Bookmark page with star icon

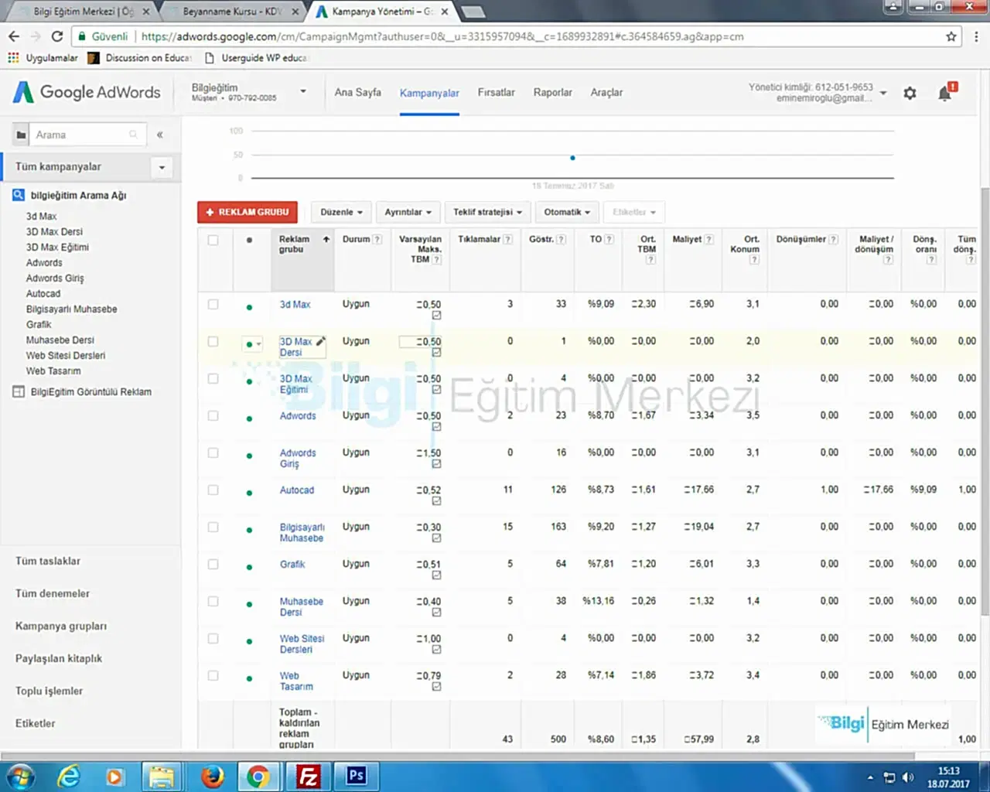[951, 36]
